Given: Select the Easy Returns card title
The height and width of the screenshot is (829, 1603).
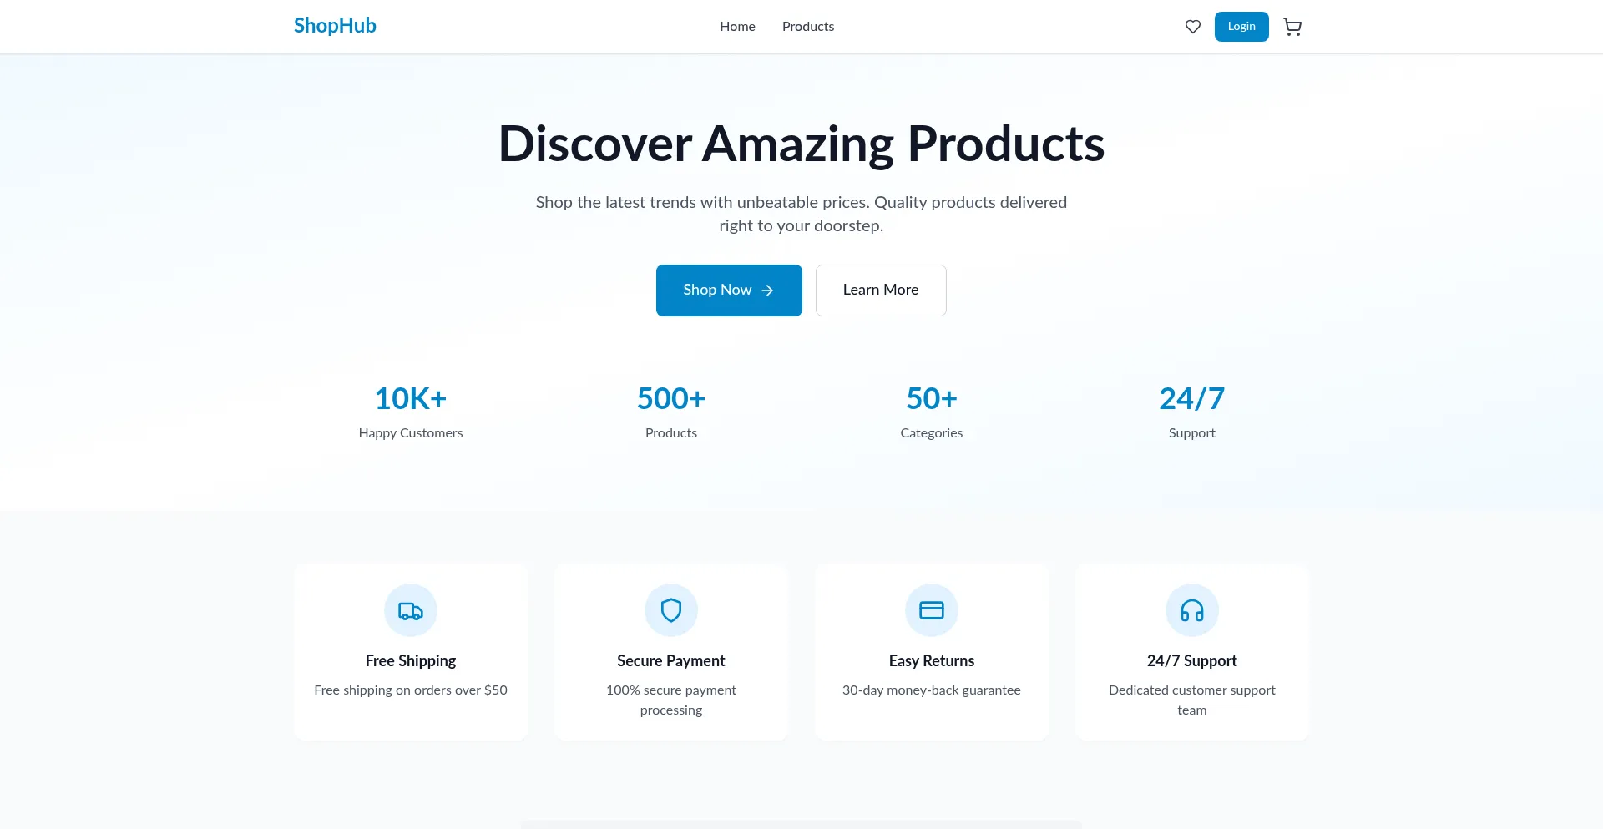Looking at the screenshot, I should (932, 660).
